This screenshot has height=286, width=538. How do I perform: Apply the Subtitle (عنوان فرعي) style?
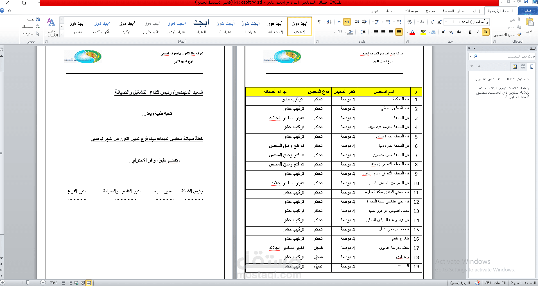176,27
